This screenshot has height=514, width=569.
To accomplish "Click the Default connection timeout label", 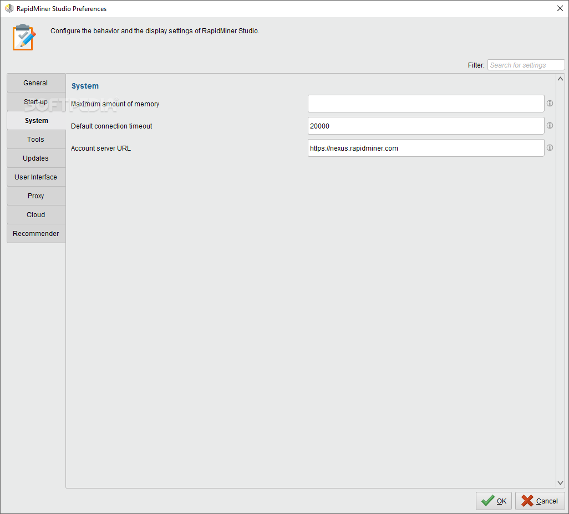I will 111,126.
